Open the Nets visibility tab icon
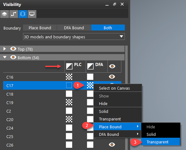The width and height of the screenshot is (186, 150). coord(14,14)
